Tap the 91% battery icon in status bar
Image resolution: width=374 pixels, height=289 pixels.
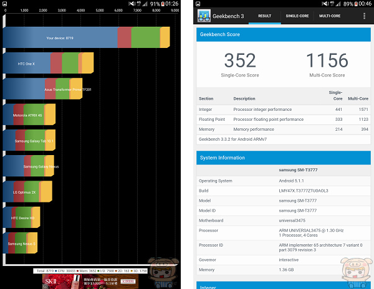click(x=163, y=4)
